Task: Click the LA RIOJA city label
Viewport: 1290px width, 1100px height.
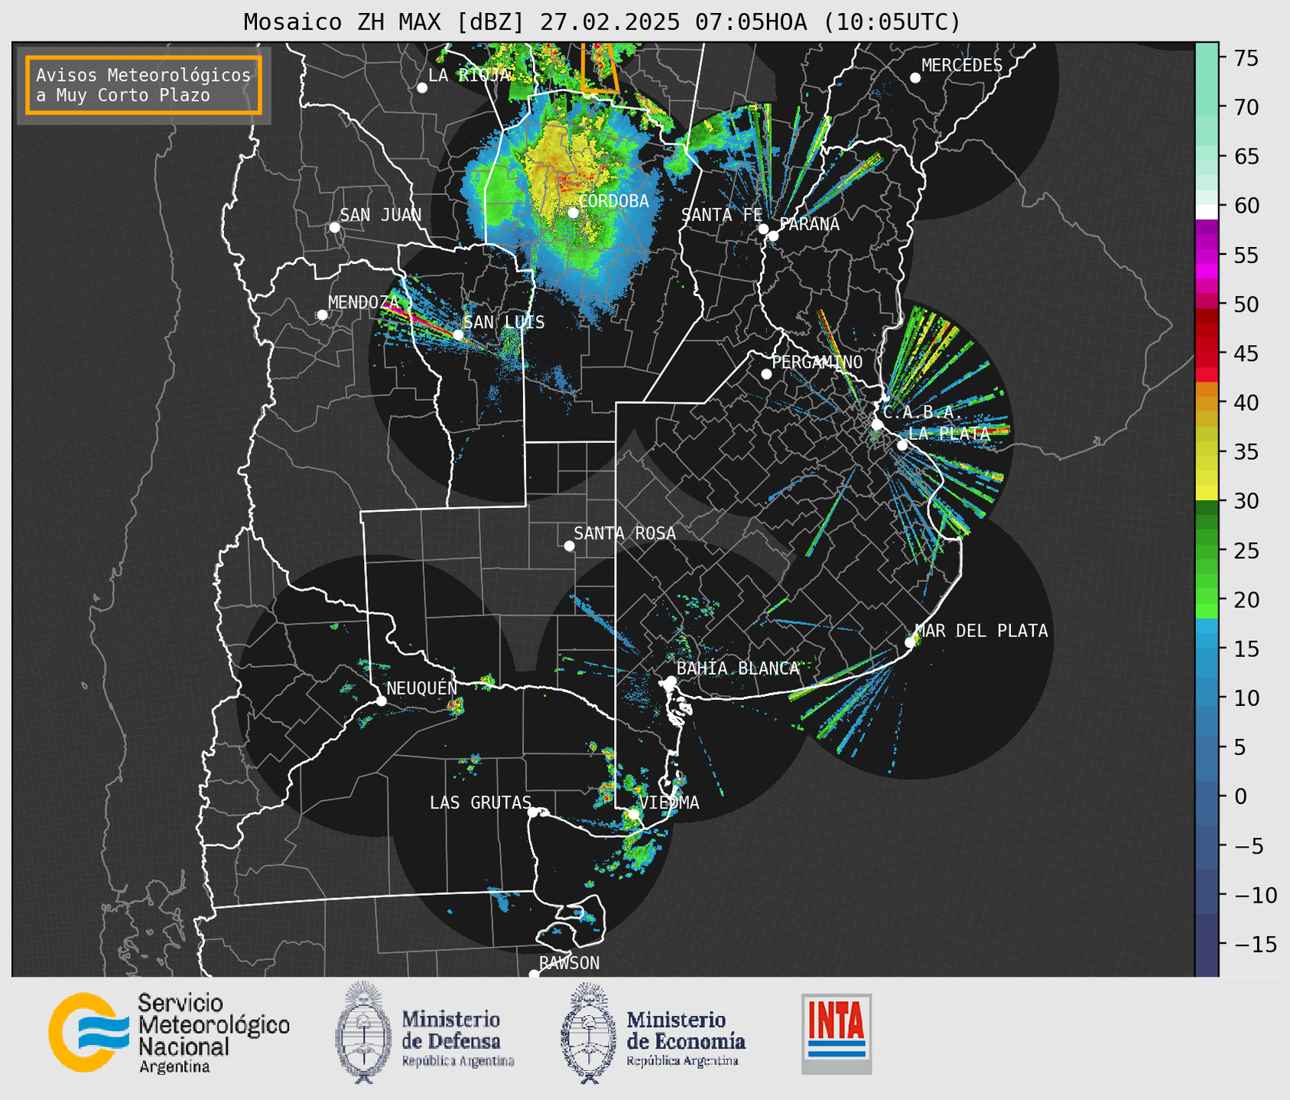Action: click(469, 75)
